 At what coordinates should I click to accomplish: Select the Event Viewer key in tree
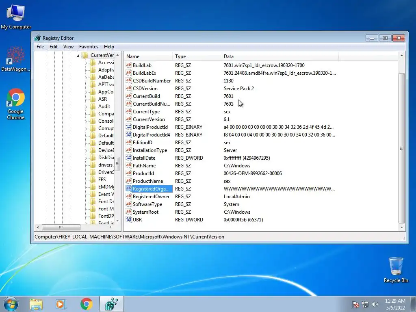pyautogui.click(x=106, y=194)
